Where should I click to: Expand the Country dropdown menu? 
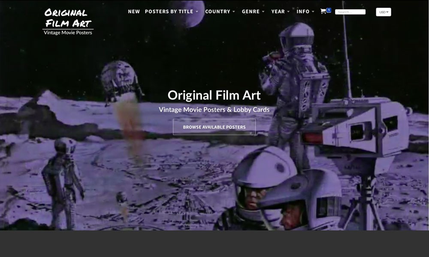(218, 12)
